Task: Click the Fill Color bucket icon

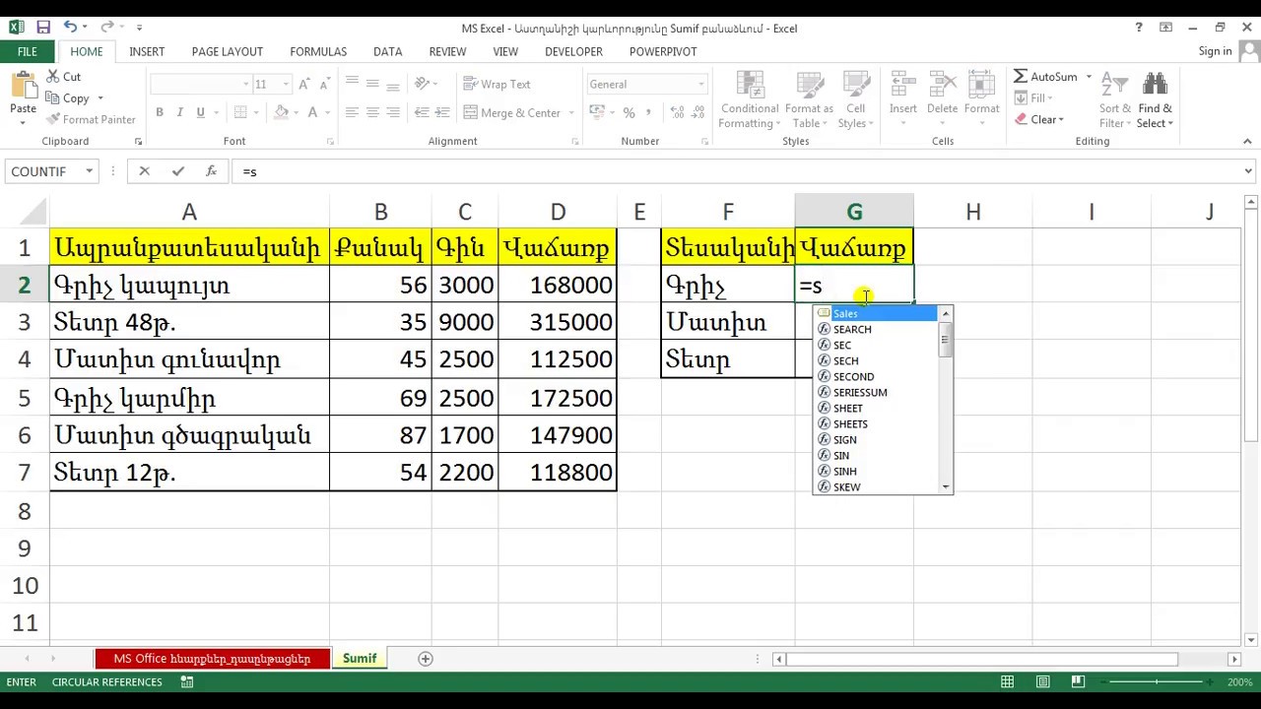Action: point(281,112)
